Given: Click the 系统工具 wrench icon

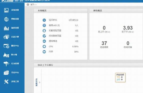Looking at the screenshot, I should [6, 81].
